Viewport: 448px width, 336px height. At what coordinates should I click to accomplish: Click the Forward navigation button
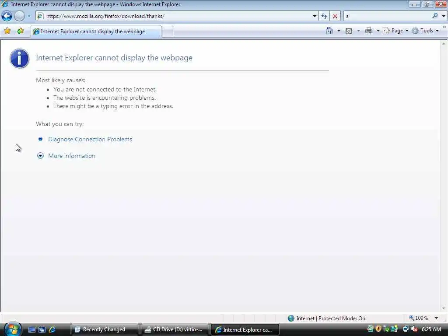pos(19,16)
